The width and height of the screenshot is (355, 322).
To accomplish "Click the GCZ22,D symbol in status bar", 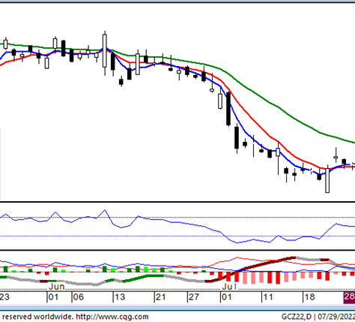I will pos(297,317).
